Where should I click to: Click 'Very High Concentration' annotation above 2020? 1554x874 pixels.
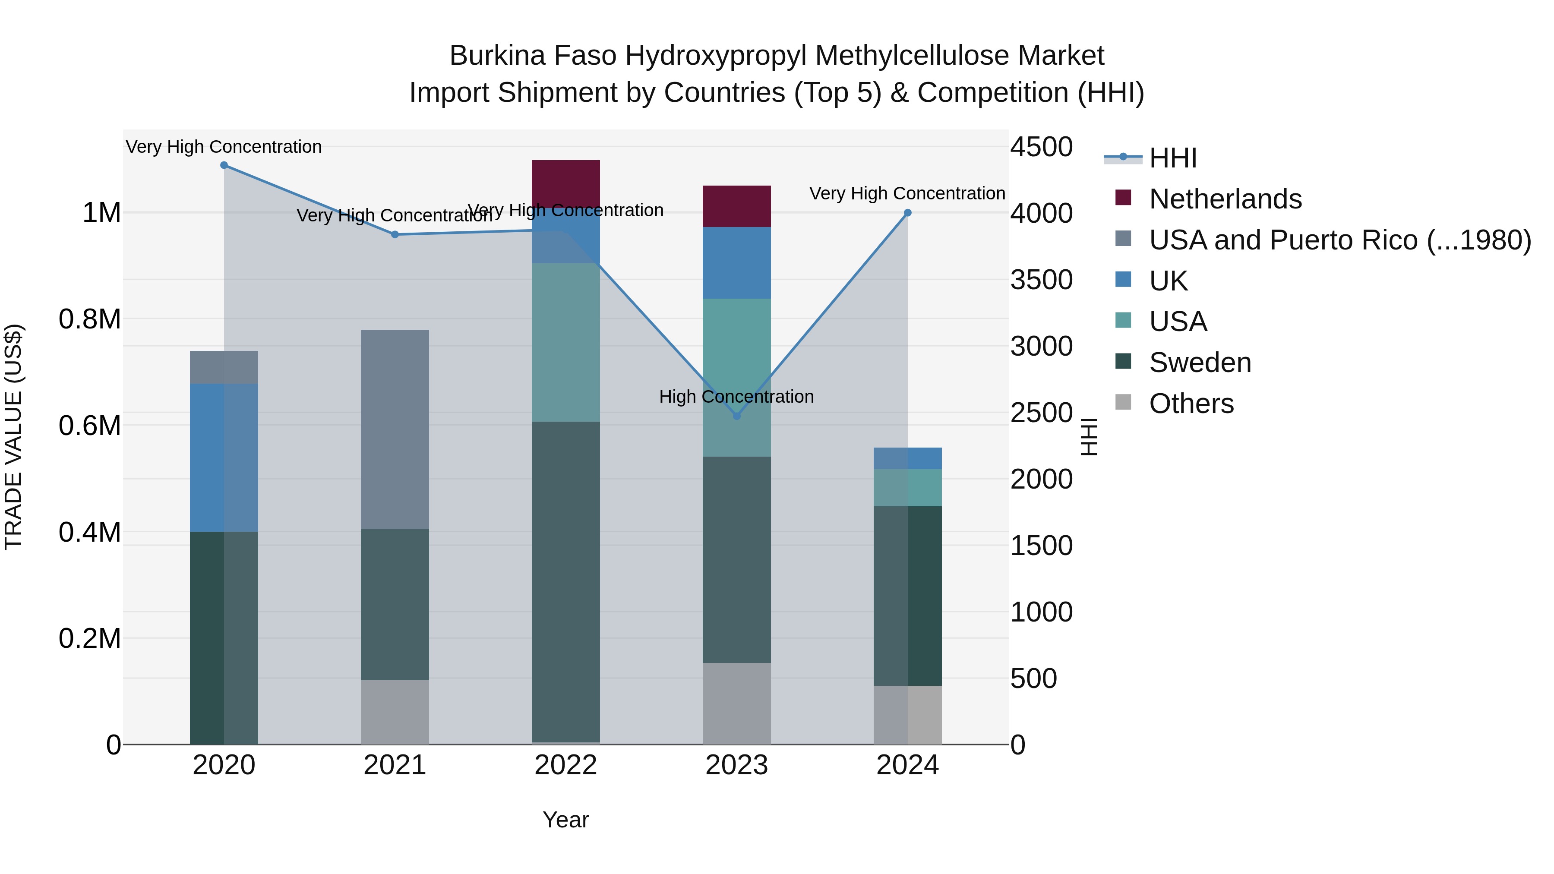[x=224, y=147]
